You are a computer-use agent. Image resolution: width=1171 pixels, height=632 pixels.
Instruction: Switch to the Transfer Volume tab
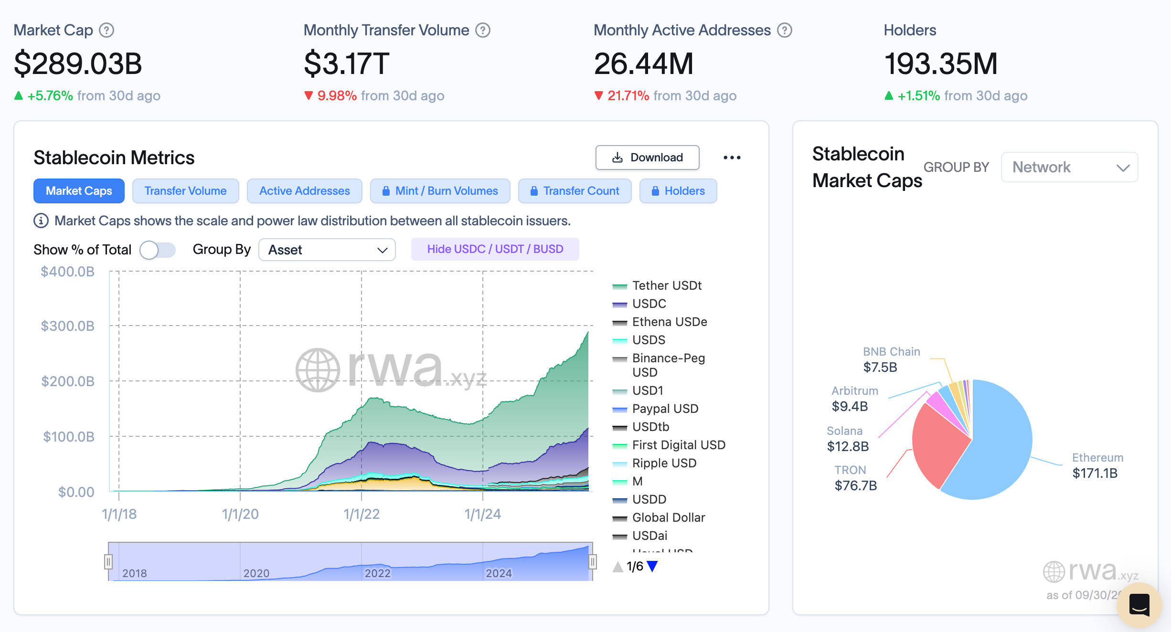pos(185,191)
